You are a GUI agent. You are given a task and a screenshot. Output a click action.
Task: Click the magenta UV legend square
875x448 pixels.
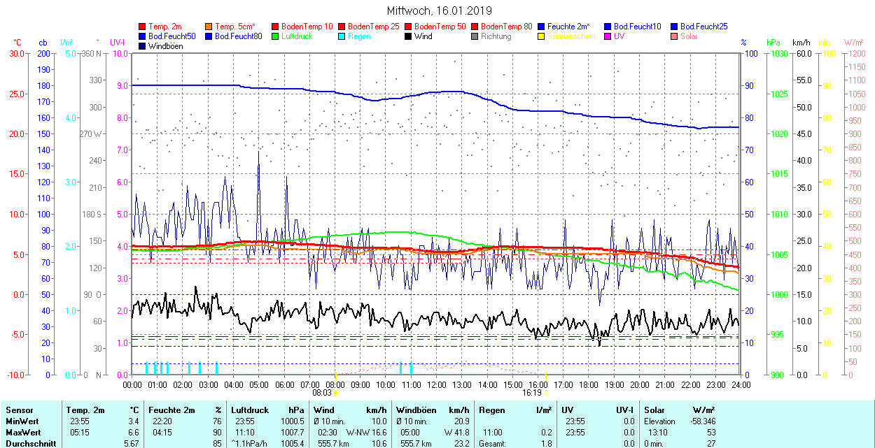pyautogui.click(x=608, y=36)
